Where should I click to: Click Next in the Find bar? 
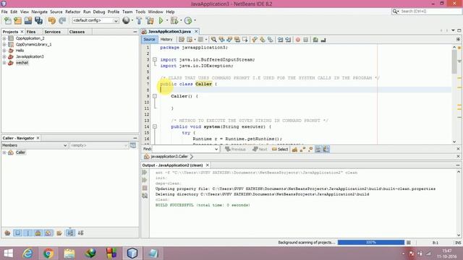tap(260, 149)
